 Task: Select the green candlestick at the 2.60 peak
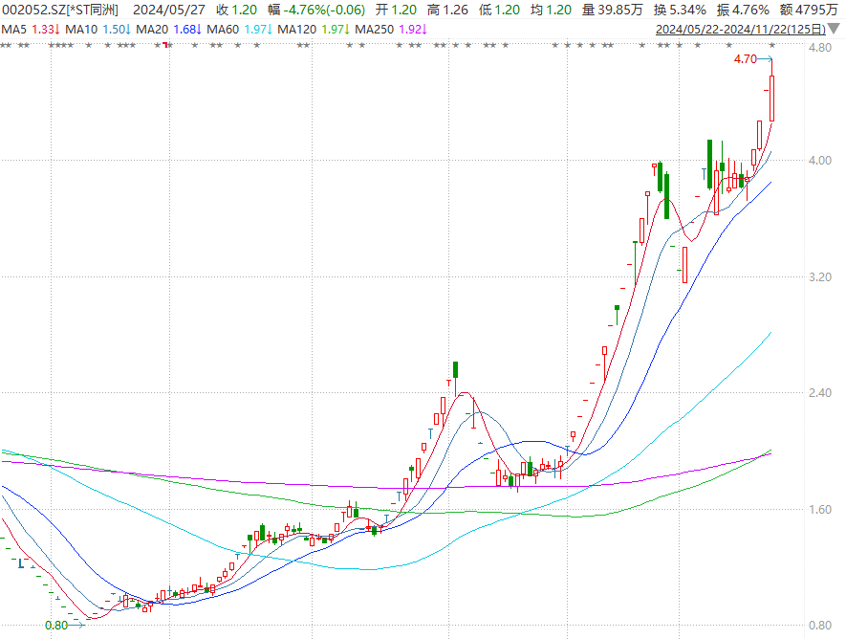click(456, 369)
